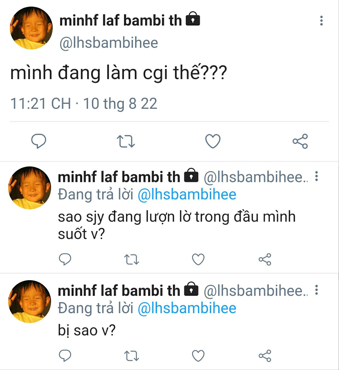Tap the timestamp "11:21 CH · 10 thg 8 22"

tap(84, 104)
